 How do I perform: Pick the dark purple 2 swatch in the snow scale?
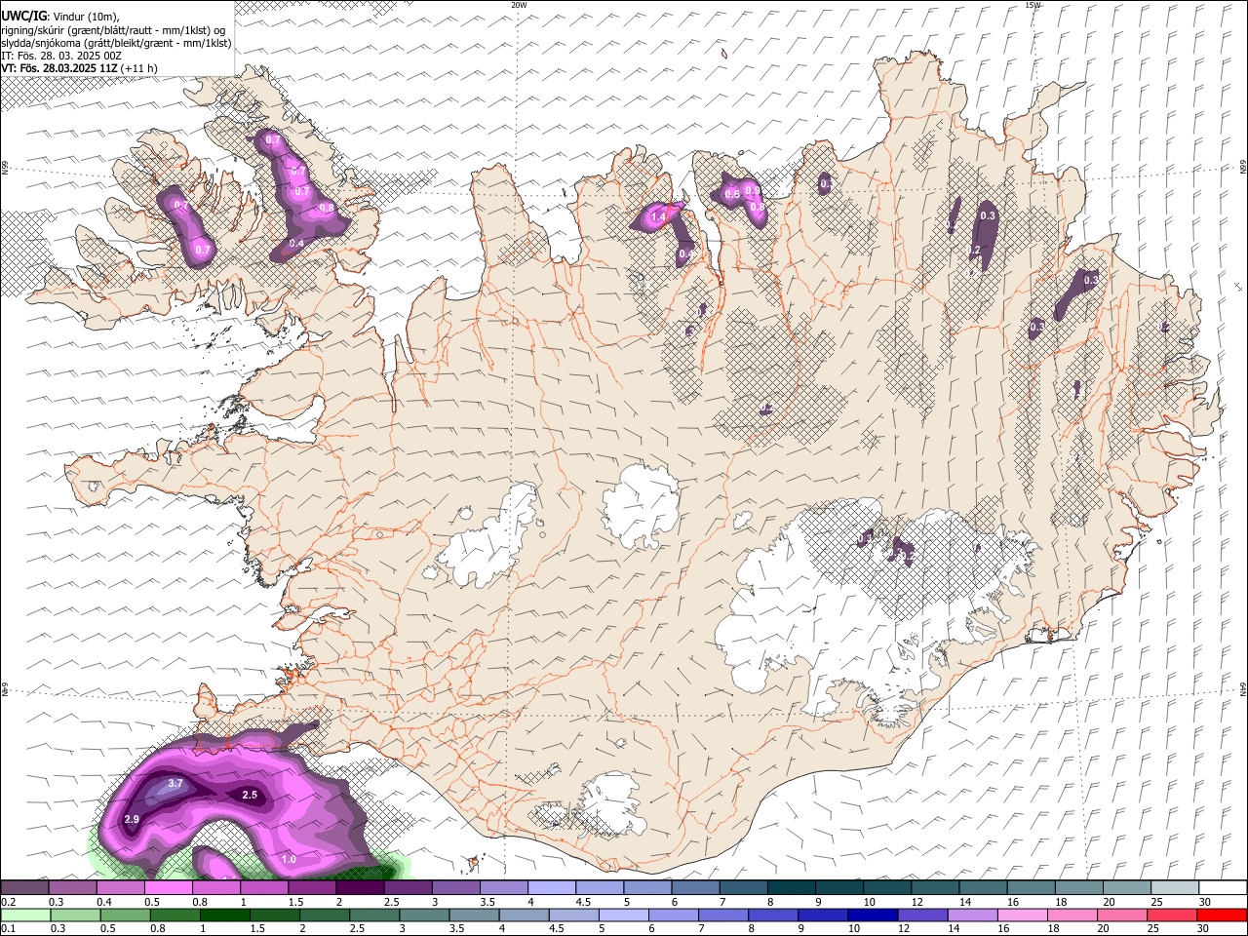[x=360, y=888]
